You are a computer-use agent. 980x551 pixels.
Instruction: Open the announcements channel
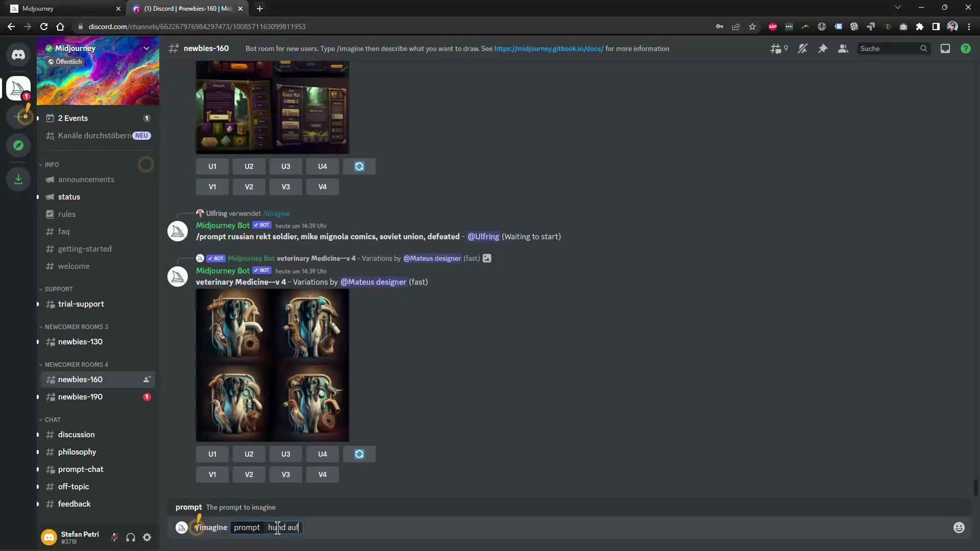(x=85, y=179)
